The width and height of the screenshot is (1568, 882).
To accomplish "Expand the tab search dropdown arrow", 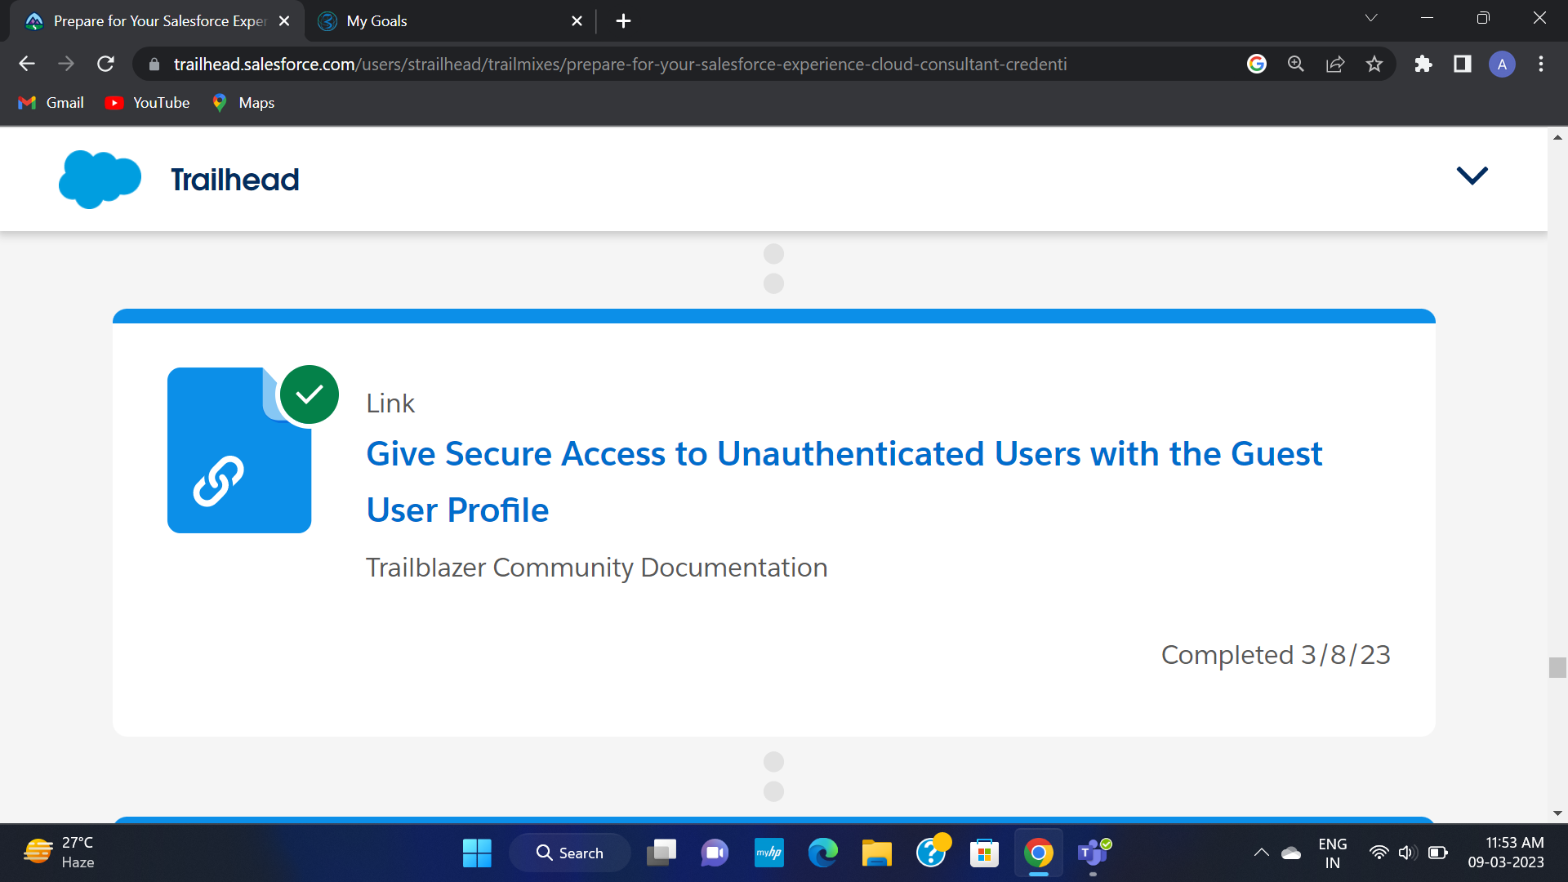I will [x=1371, y=18].
